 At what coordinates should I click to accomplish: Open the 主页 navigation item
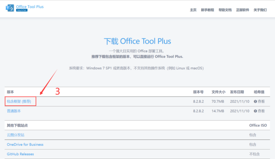pyautogui.click(x=193, y=10)
